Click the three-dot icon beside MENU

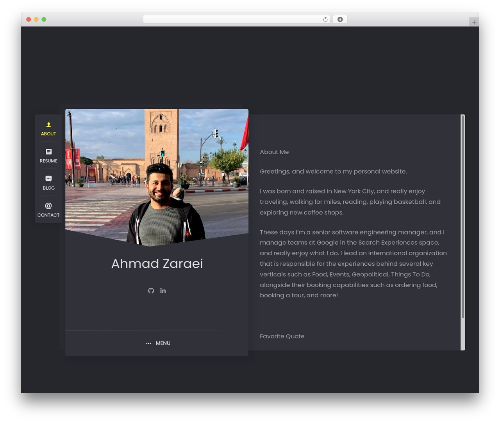coord(148,343)
